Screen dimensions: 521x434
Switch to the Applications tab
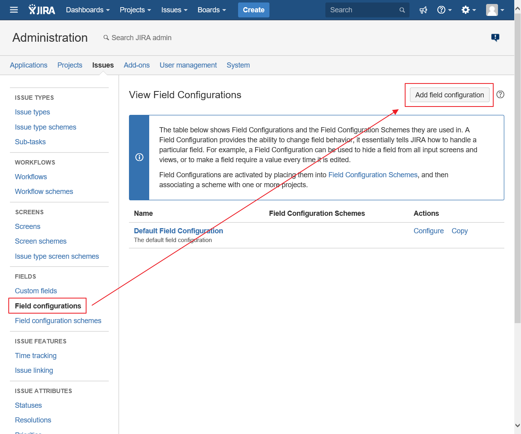29,65
